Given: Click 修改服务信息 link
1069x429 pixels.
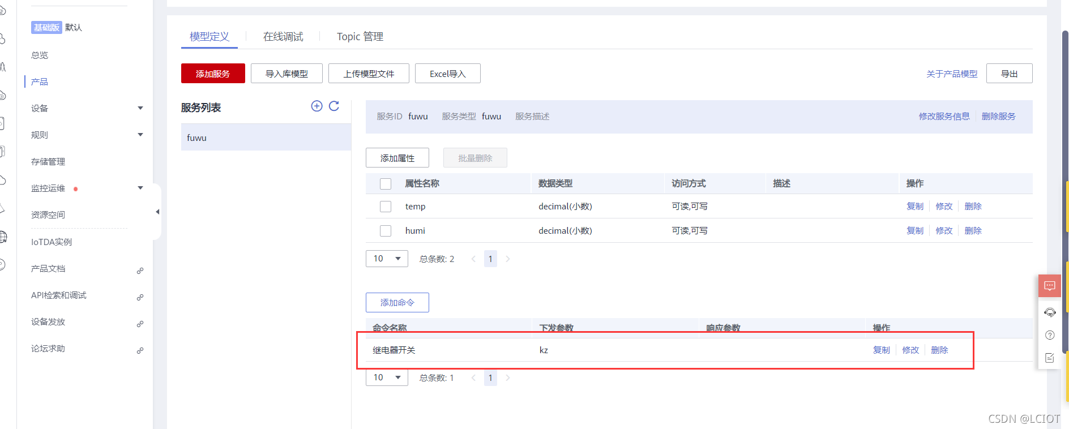Looking at the screenshot, I should tap(944, 116).
